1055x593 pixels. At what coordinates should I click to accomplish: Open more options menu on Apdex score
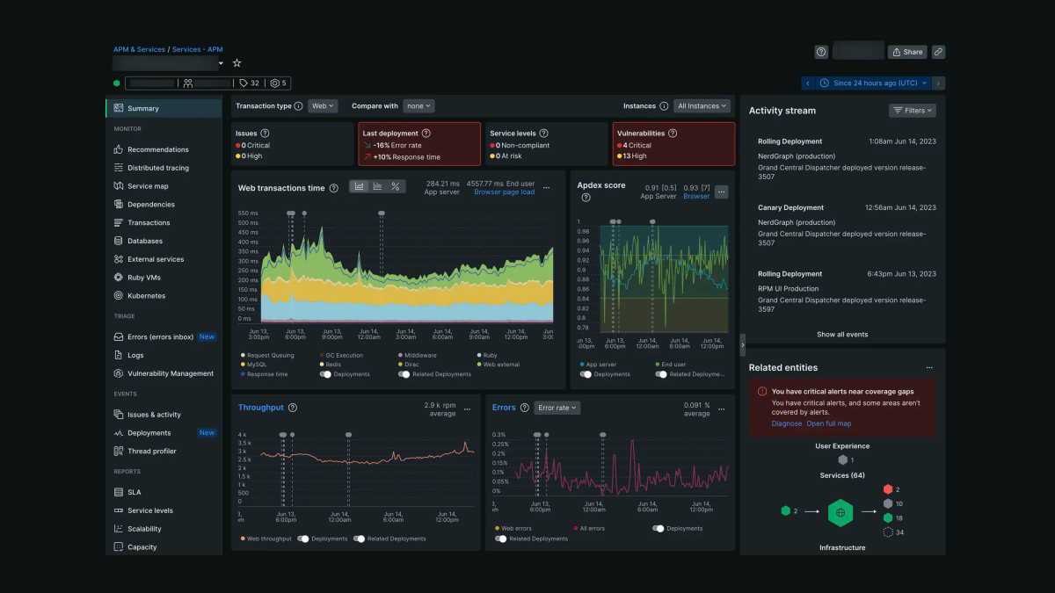point(722,192)
